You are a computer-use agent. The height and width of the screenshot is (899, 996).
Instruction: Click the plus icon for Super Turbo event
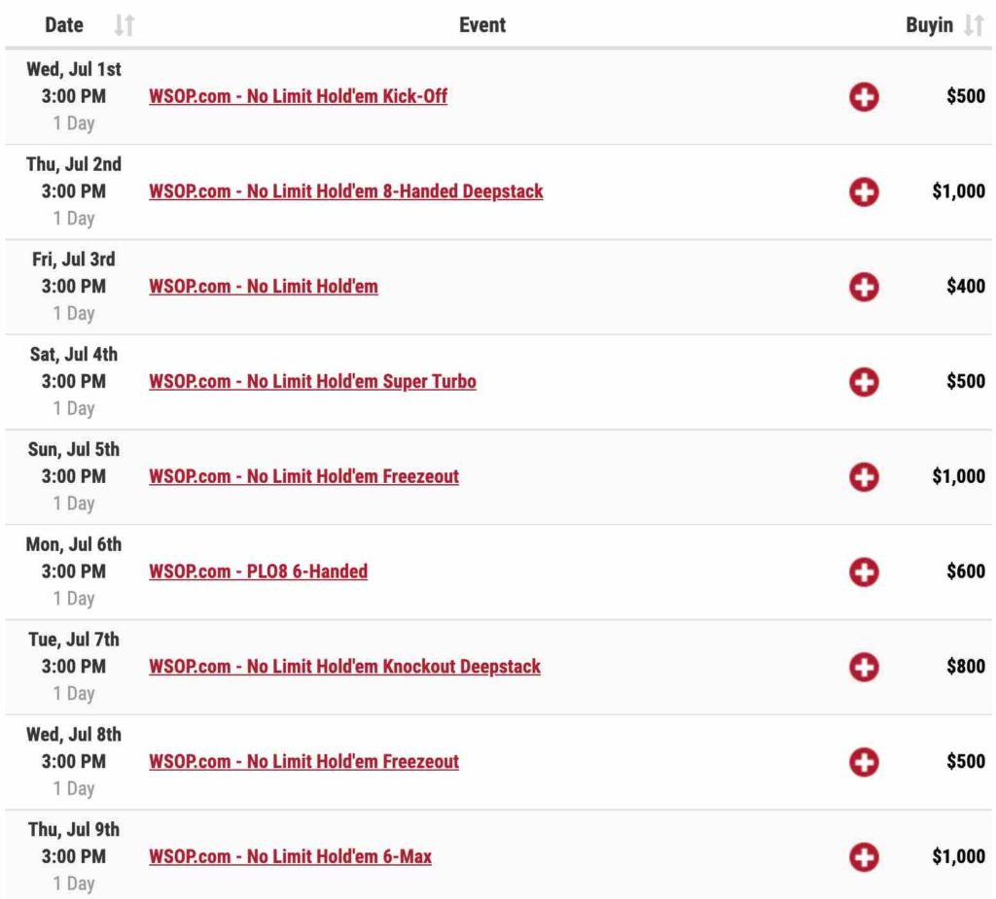click(864, 382)
